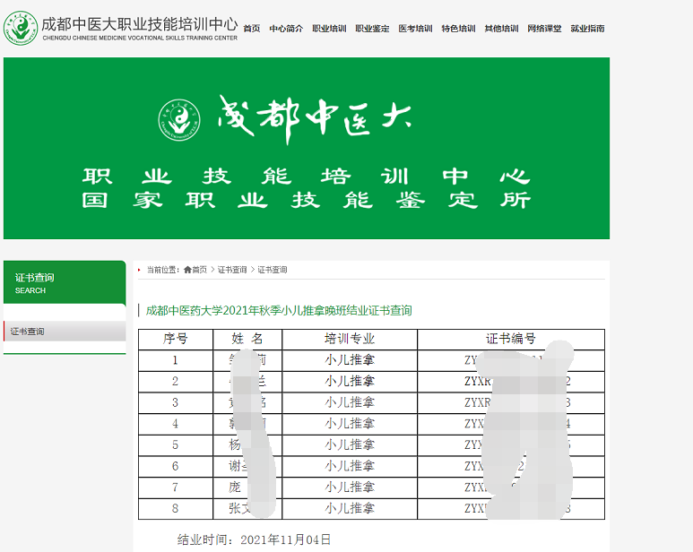Click 小儿推拿 in row 4
The width and height of the screenshot is (693, 552).
pos(350,424)
